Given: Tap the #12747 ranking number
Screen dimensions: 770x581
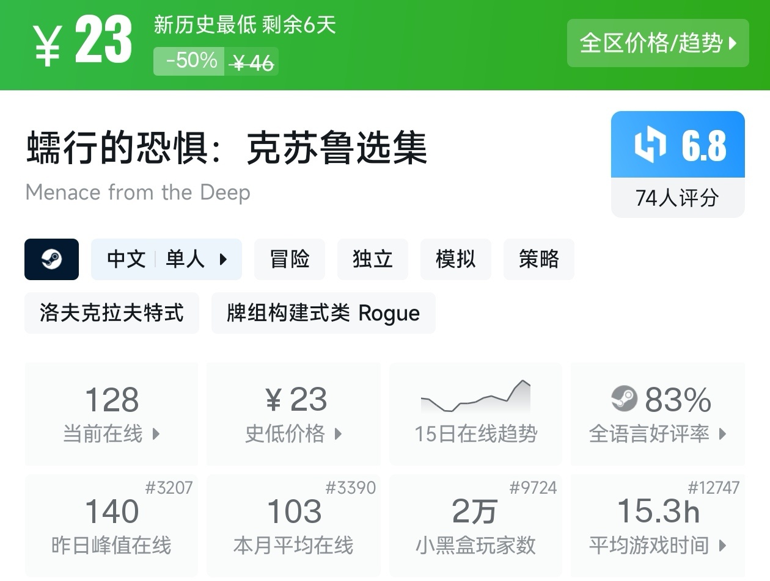Looking at the screenshot, I should click(714, 488).
